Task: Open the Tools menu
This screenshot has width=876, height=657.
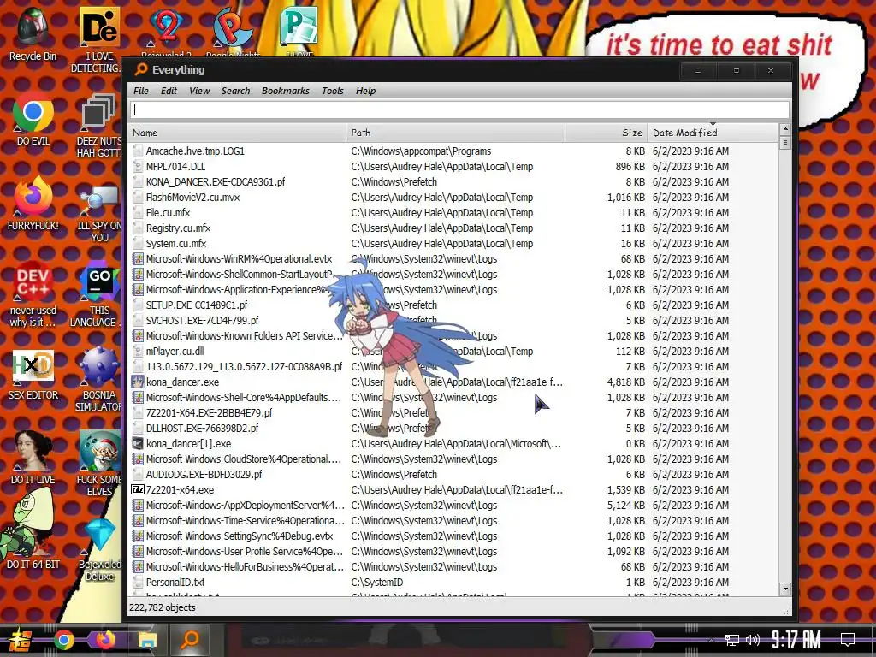Action: (333, 91)
